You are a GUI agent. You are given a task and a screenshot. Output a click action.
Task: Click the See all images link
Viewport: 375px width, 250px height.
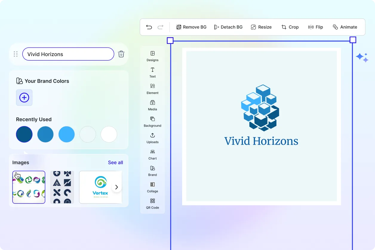pyautogui.click(x=115, y=163)
